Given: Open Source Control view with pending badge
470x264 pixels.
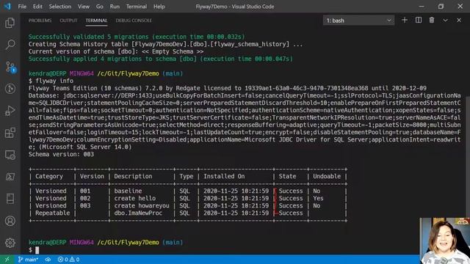Looking at the screenshot, I should click(10, 67).
